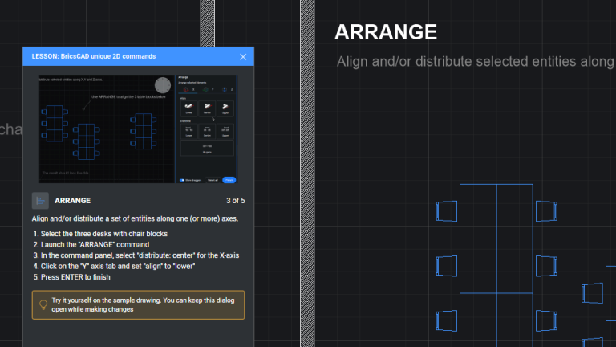The image size is (616, 347).
Task: Select the Align Lower icon in the preview panel
Action: [x=189, y=108]
